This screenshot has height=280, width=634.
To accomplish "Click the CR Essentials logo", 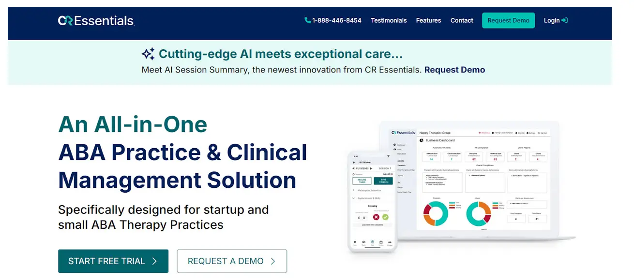I will click(x=96, y=20).
